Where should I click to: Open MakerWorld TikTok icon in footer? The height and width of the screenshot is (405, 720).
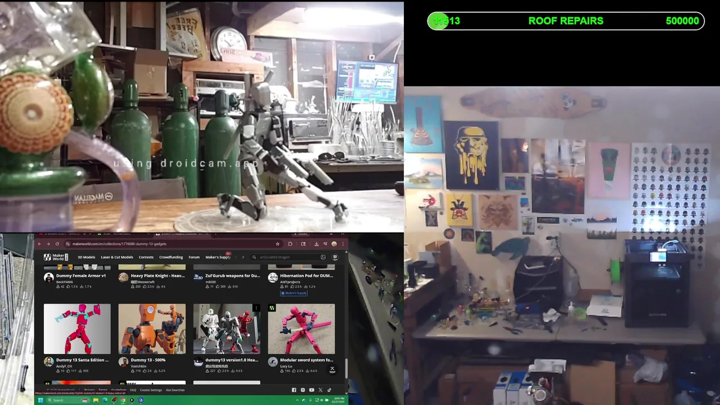tap(329, 390)
